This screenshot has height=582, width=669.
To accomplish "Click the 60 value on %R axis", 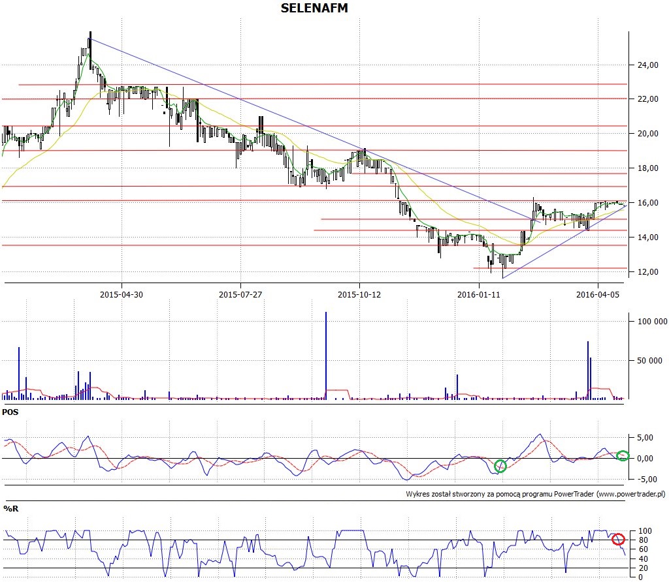I will pyautogui.click(x=643, y=549).
